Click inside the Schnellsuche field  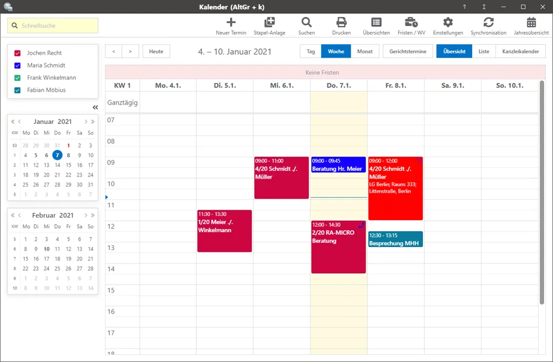point(53,25)
